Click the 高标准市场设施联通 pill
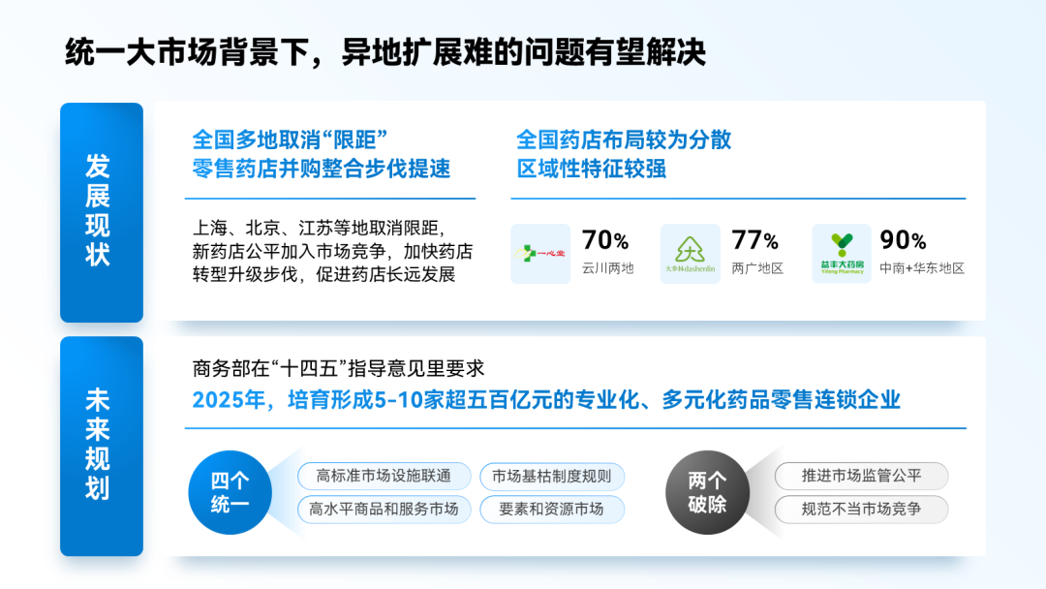This screenshot has width=1046, height=589. 384,476
